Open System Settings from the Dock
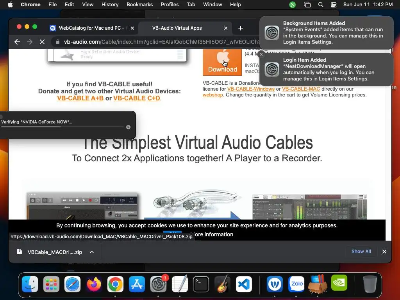 pyautogui.click(x=158, y=284)
